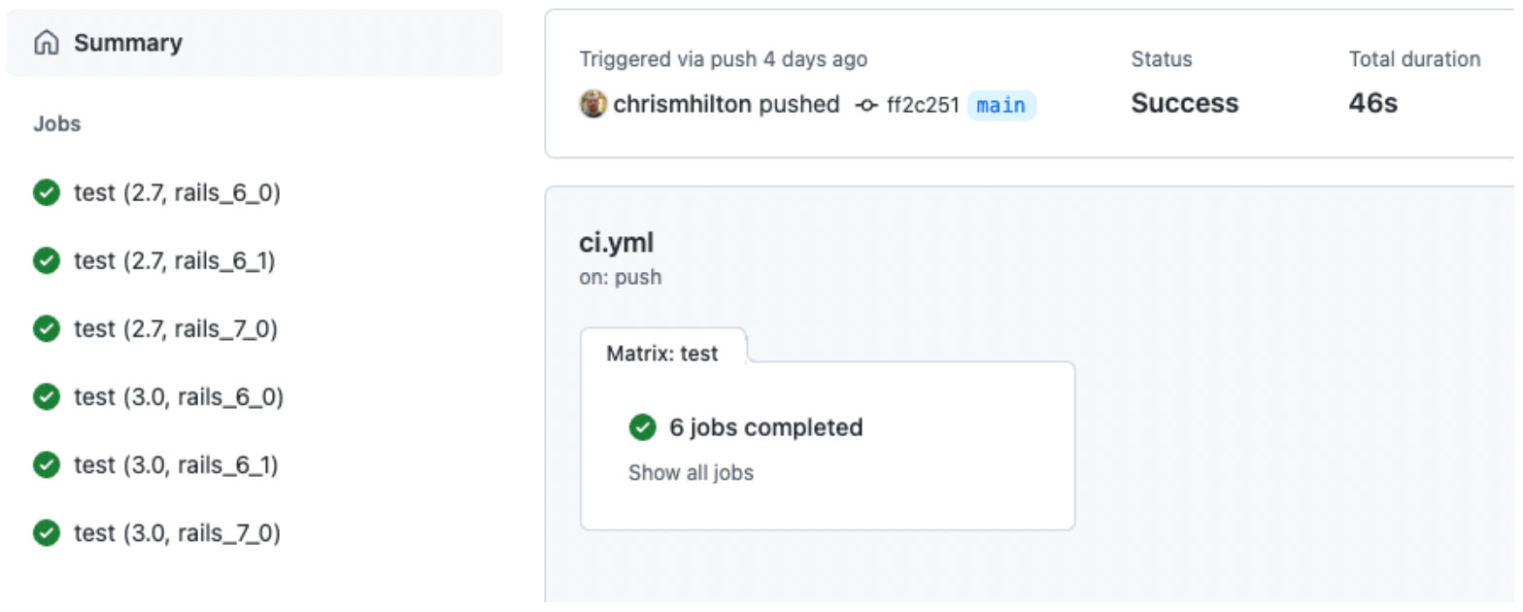The width and height of the screenshot is (1523, 612).
Task: Click the 6 jobs completed text
Action: [x=765, y=427]
